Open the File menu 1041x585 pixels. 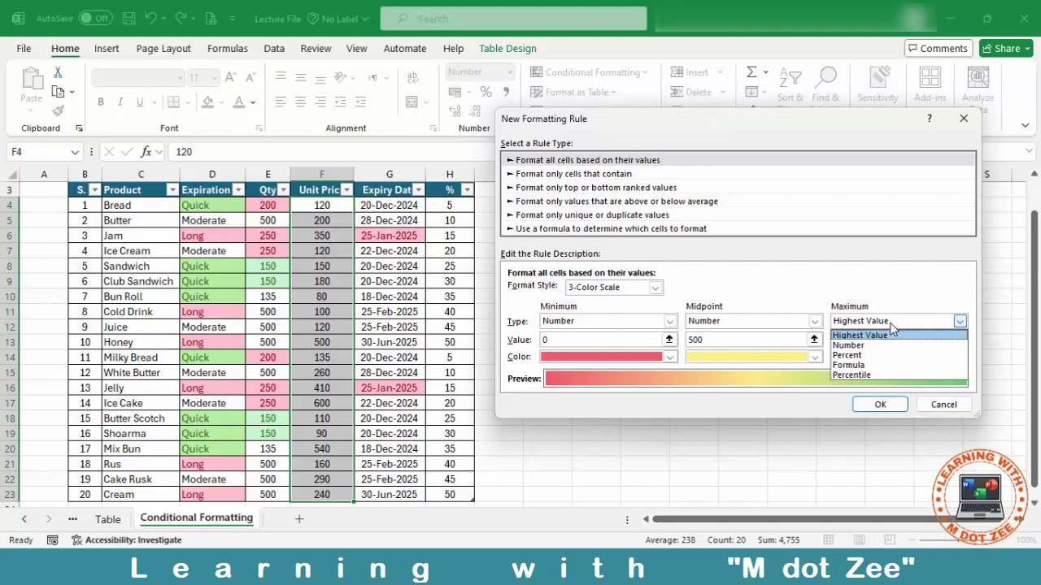pos(24,49)
